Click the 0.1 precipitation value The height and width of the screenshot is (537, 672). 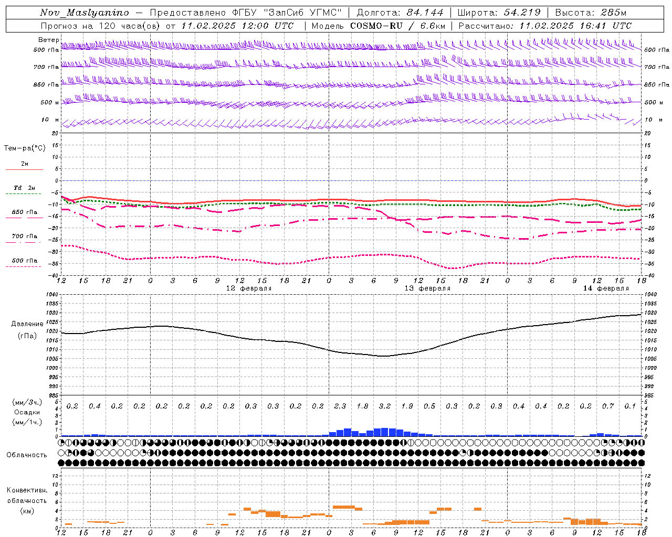[x=630, y=406]
